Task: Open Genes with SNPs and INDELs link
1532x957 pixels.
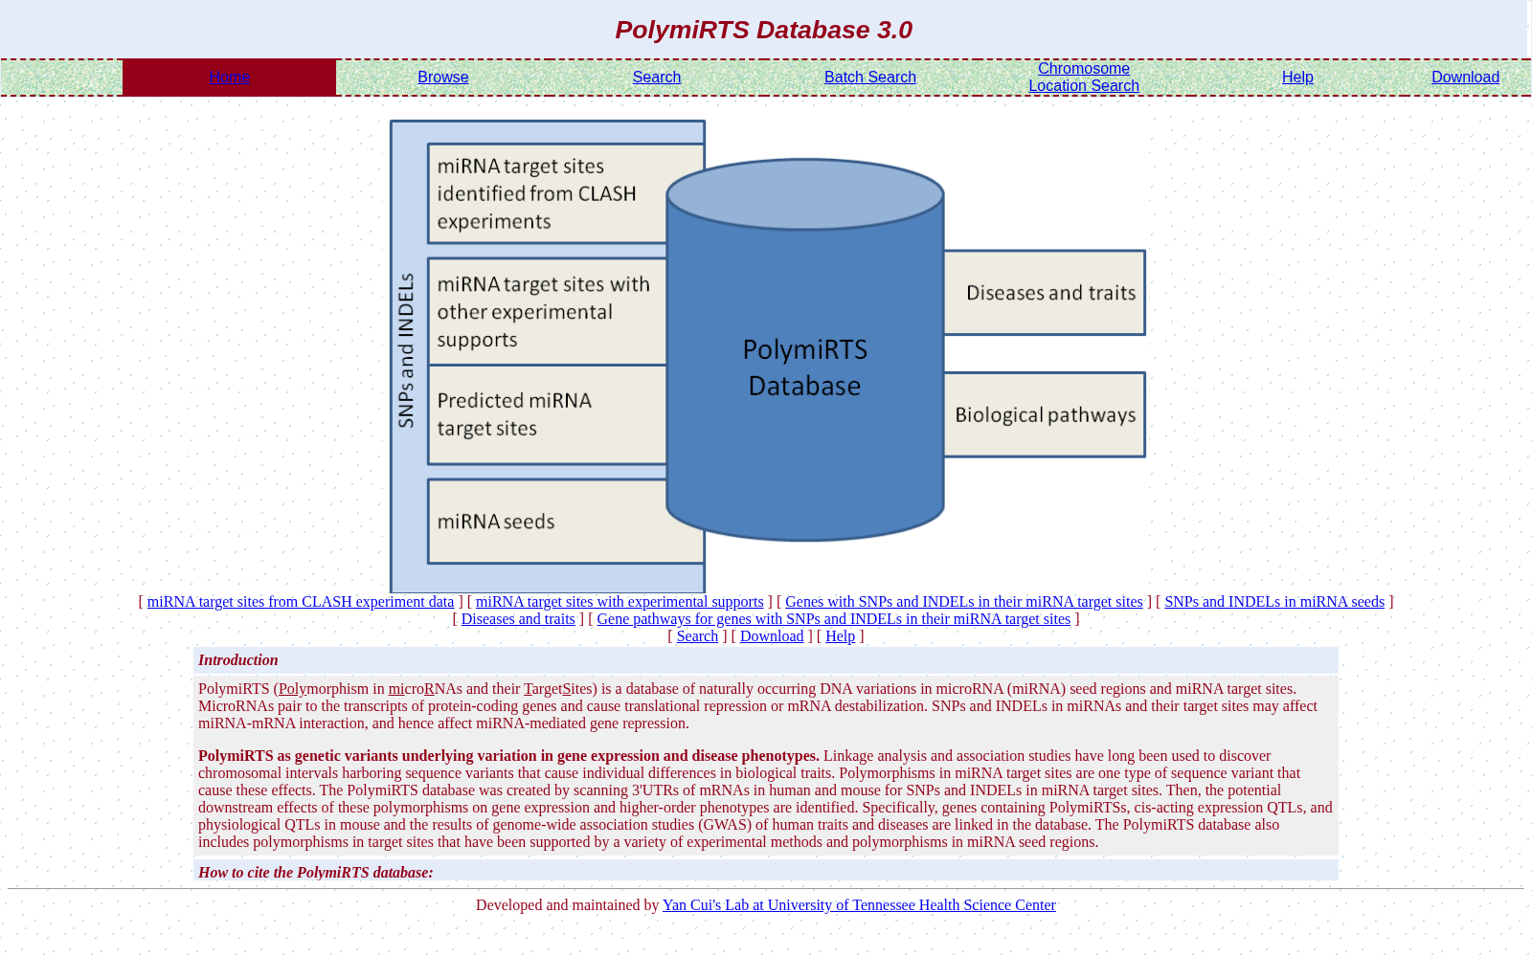Action: [x=964, y=602]
